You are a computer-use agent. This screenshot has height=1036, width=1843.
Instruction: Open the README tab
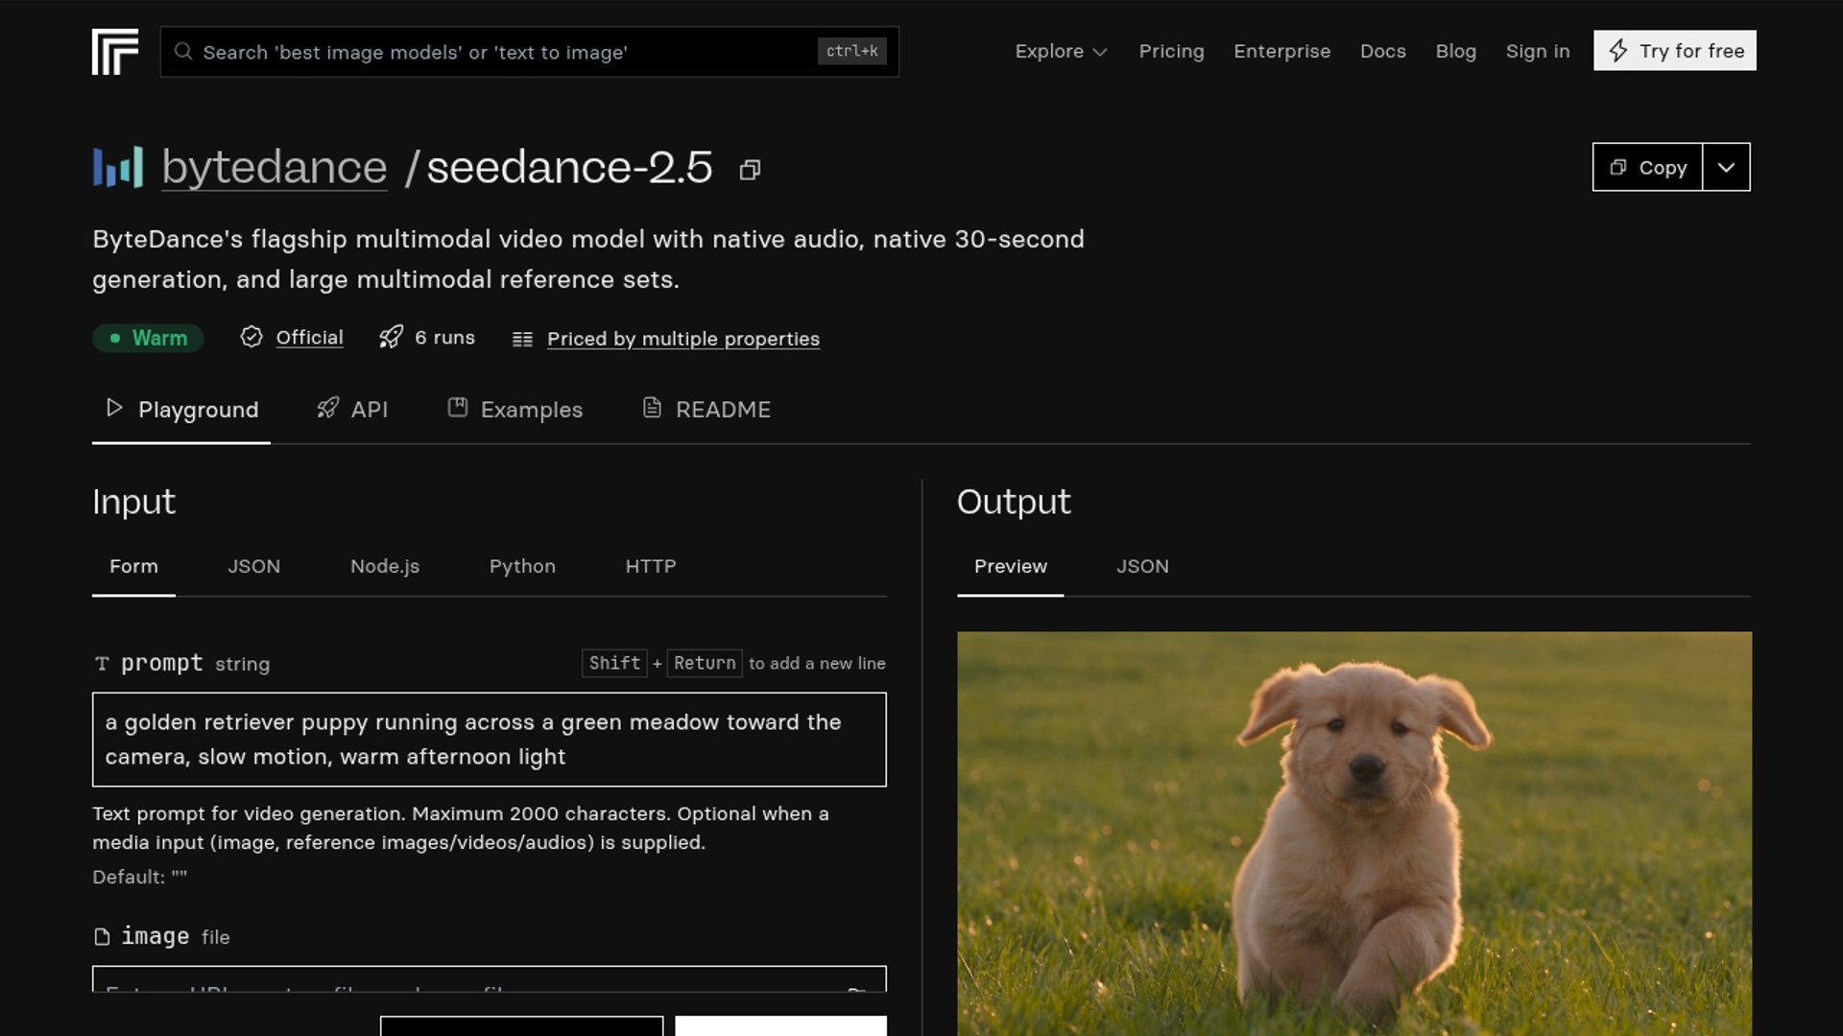coord(706,410)
